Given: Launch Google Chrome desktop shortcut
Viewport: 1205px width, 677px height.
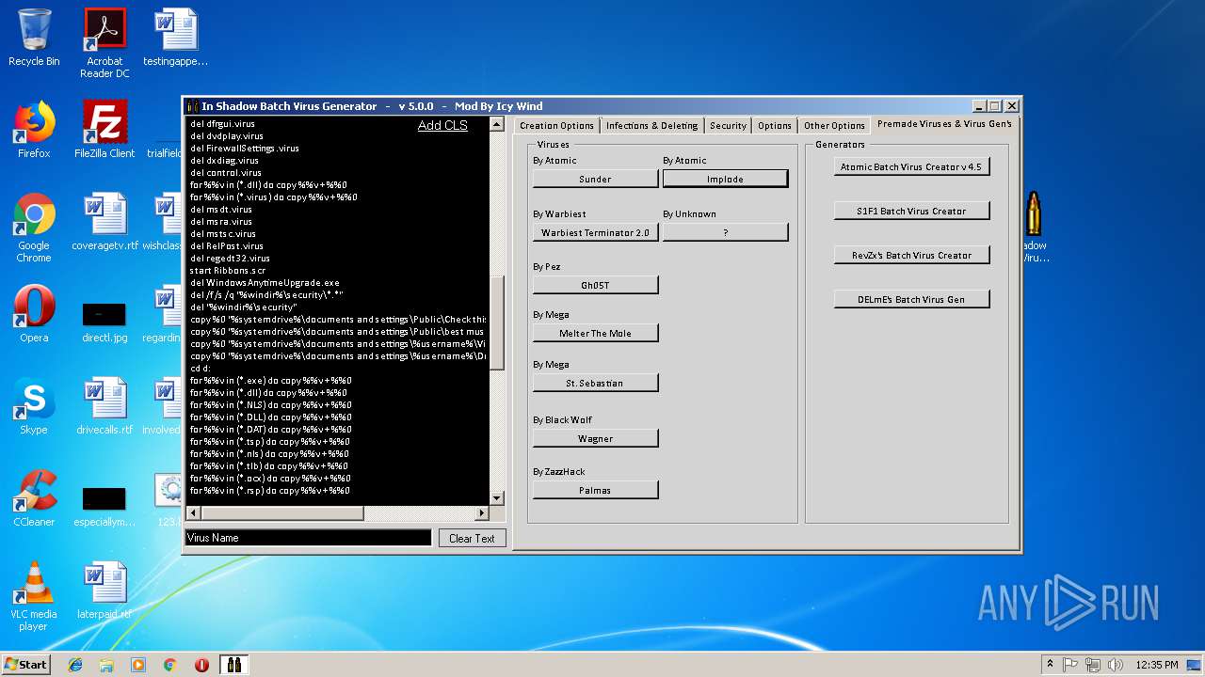Looking at the screenshot, I should pos(34,228).
